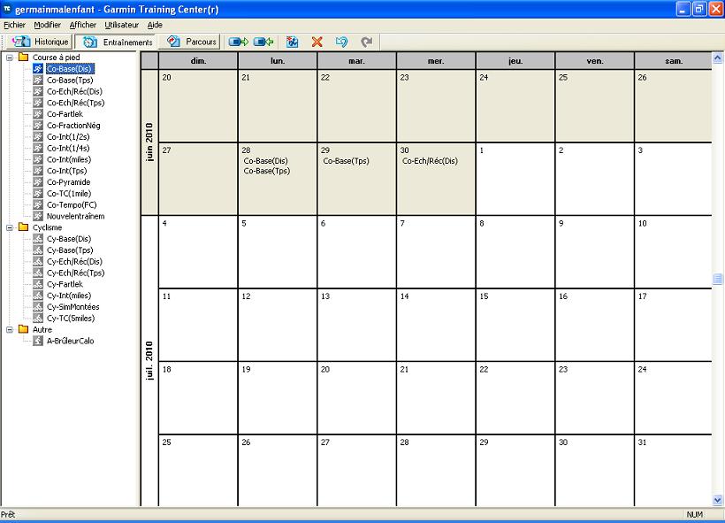Click Co-Base(Dis) scheduled on June 28
Screen dimensions: 725x523
(265, 161)
